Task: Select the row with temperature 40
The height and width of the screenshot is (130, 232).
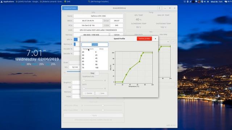Action: click(x=95, y=58)
